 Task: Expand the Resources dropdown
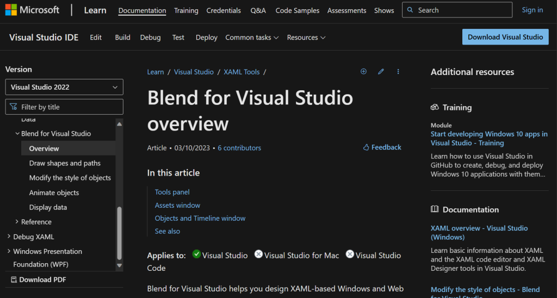pyautogui.click(x=306, y=38)
